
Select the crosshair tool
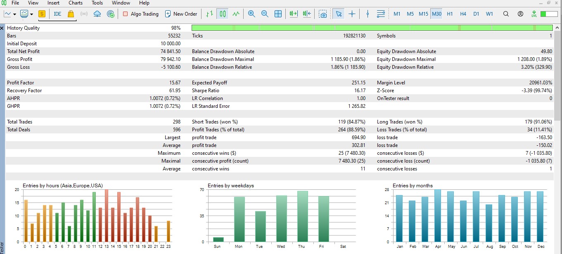[x=352, y=14]
